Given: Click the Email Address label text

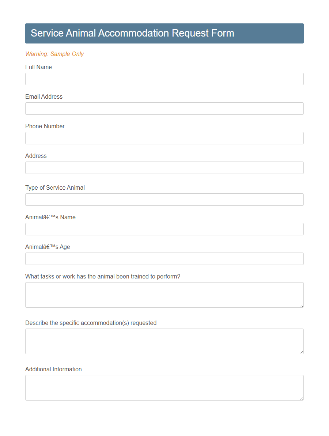Looking at the screenshot, I should coord(44,96).
